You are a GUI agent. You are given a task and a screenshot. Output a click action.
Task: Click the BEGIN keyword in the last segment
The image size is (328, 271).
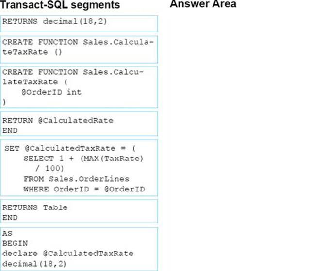click(15, 243)
